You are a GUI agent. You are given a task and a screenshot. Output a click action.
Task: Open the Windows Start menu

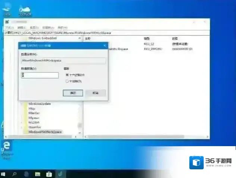pos(4,174)
